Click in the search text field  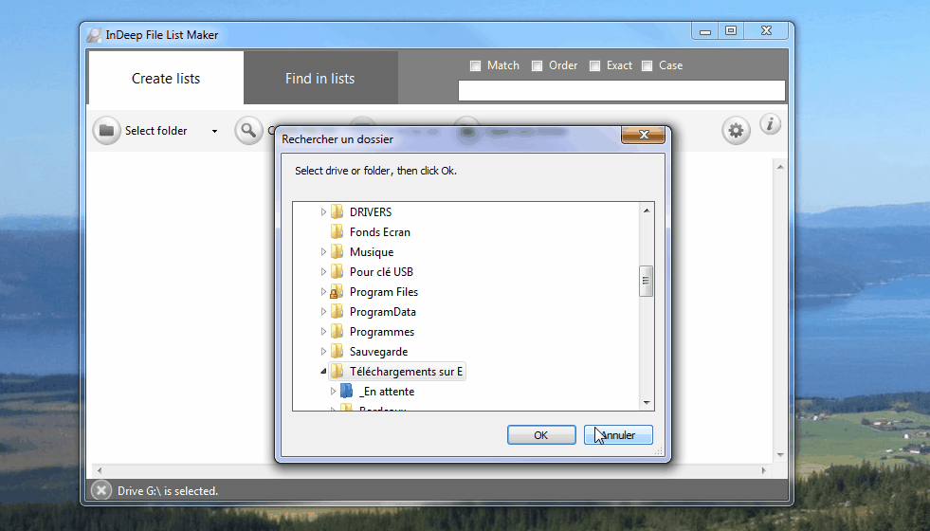pyautogui.click(x=622, y=91)
